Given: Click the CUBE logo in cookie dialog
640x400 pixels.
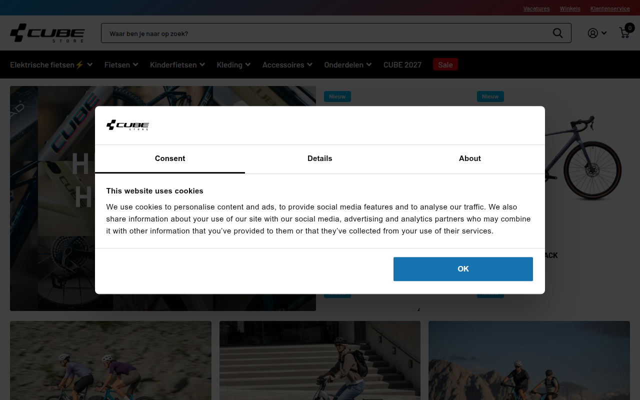Looking at the screenshot, I should point(127,125).
